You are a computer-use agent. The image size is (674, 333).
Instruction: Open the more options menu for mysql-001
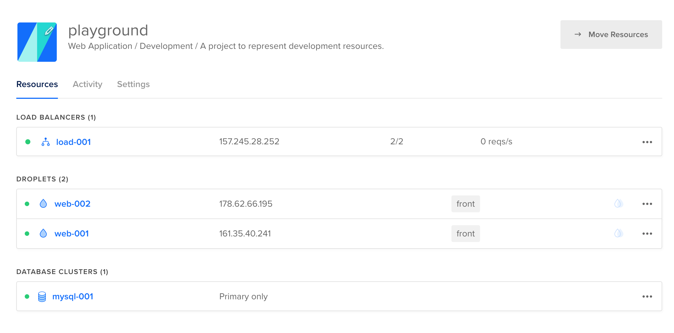[647, 296]
